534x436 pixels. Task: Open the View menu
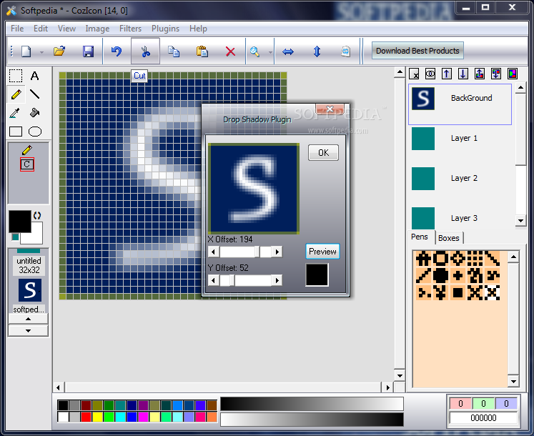pos(66,29)
